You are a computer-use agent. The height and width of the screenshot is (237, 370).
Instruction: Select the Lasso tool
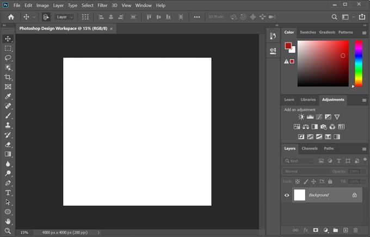point(8,58)
